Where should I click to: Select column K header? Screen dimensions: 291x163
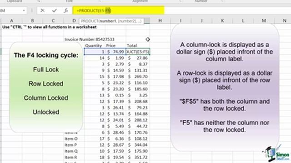pyautogui.click(x=222, y=20)
